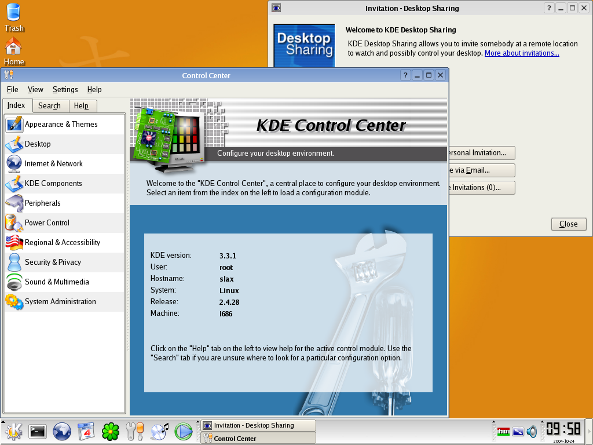
Task: Open the View menu
Action: click(x=35, y=90)
